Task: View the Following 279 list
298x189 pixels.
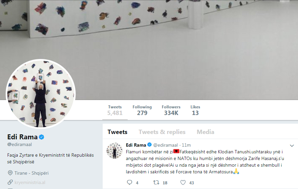Action: pyautogui.click(x=142, y=110)
